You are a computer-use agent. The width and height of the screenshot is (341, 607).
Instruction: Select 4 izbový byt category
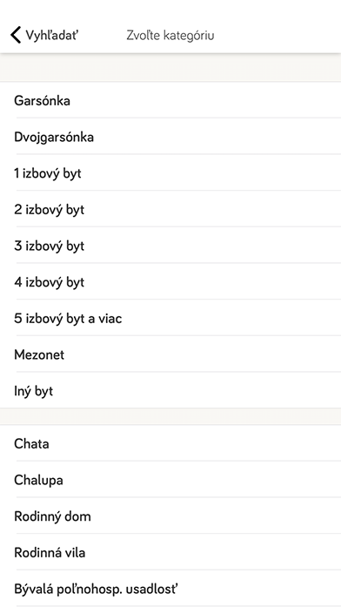(x=170, y=282)
